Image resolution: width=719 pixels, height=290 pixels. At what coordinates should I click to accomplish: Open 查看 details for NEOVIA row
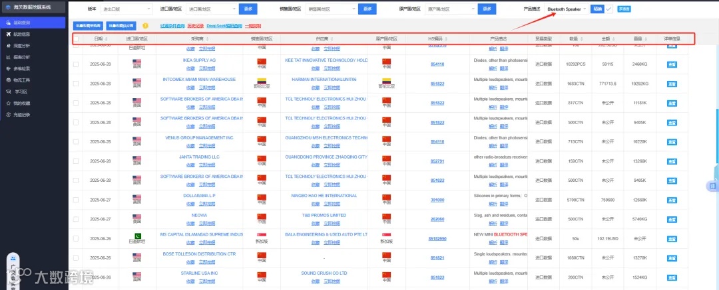pyautogui.click(x=672, y=219)
